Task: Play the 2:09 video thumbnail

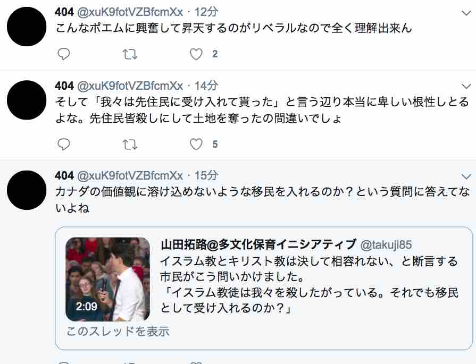Action: [108, 279]
